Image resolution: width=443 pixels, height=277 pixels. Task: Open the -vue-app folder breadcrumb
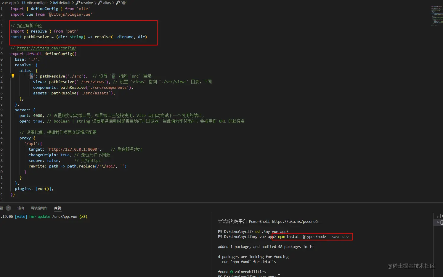[8, 3]
